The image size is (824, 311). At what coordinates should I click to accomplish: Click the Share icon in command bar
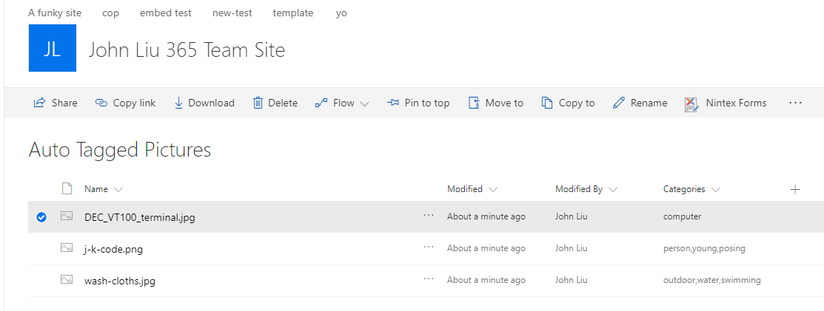click(39, 103)
